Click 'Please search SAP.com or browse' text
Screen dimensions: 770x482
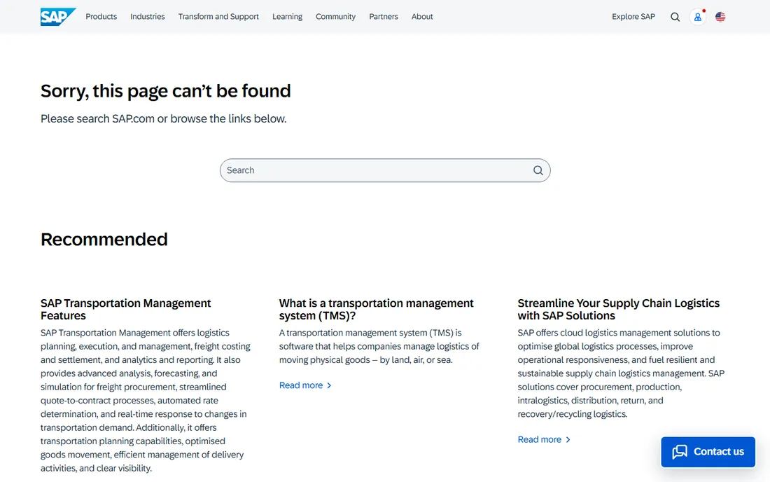[164, 119]
